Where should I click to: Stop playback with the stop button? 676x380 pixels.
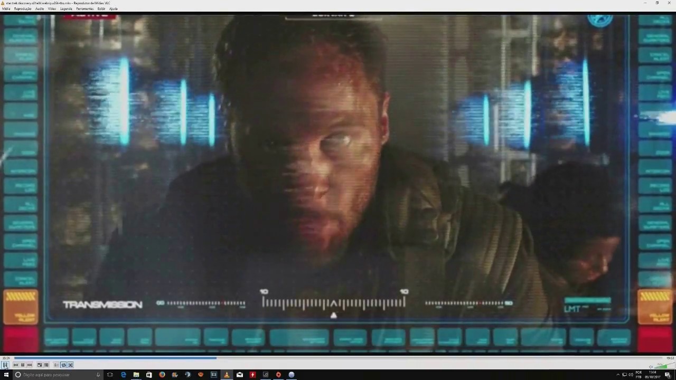[x=23, y=365]
